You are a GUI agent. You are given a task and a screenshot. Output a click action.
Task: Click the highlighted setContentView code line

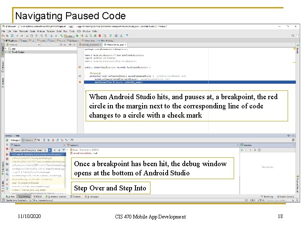190,82
